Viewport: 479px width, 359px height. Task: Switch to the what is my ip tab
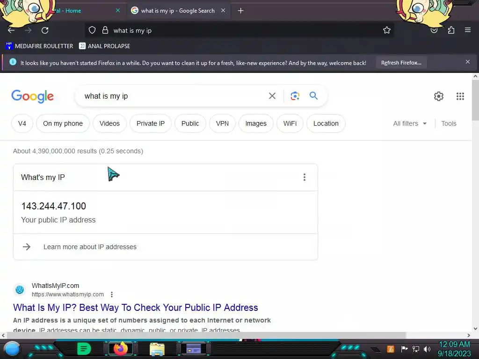(x=178, y=11)
